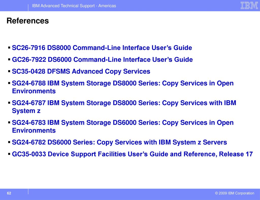The height and width of the screenshot is (200, 260).
Task: Select GC35-0033 Device Support Facilities User's Guide
Action: (x=132, y=154)
